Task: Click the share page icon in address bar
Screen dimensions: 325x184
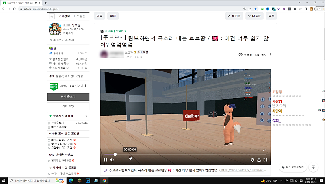Action: 250,9
